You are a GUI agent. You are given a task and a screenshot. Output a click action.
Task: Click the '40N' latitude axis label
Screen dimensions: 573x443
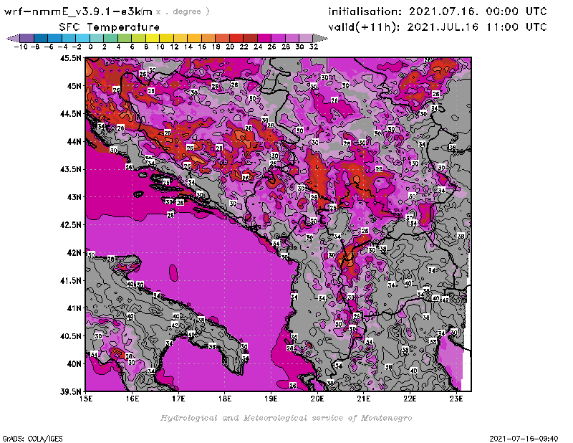point(74,363)
